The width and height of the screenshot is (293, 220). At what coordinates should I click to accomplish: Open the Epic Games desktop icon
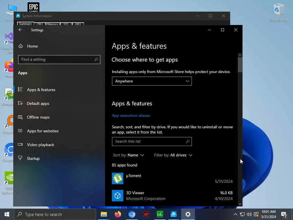click(33, 7)
